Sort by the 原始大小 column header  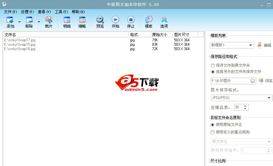(162, 34)
